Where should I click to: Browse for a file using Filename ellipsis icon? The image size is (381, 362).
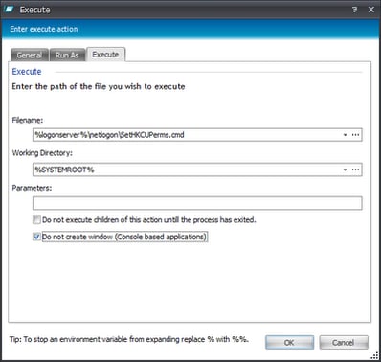click(355, 135)
